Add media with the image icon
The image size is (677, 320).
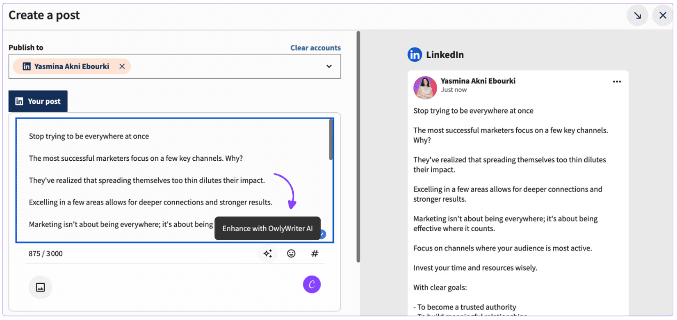click(x=40, y=287)
